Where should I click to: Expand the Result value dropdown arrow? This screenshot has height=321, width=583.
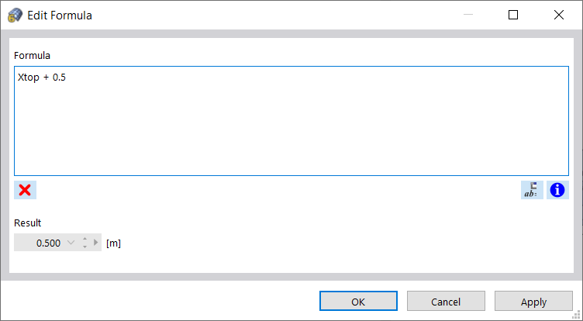coord(72,243)
